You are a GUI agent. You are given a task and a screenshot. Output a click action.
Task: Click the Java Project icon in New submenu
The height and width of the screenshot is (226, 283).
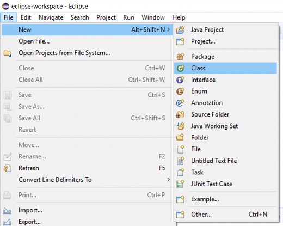[x=180, y=30]
